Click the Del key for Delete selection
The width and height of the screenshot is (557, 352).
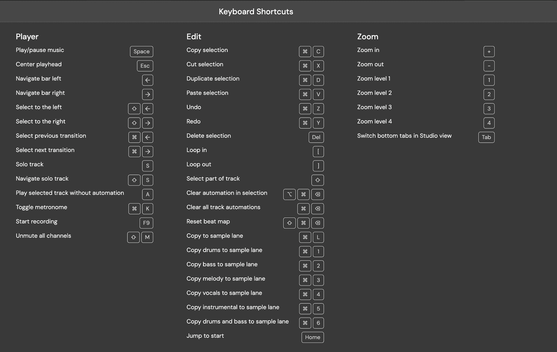tap(316, 137)
